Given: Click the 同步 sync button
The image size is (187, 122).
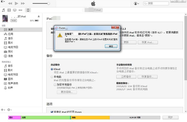Looking at the screenshot, I should (170, 117).
